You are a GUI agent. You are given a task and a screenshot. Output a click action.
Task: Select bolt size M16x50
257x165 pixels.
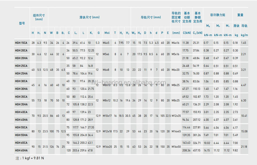tap(176, 147)
